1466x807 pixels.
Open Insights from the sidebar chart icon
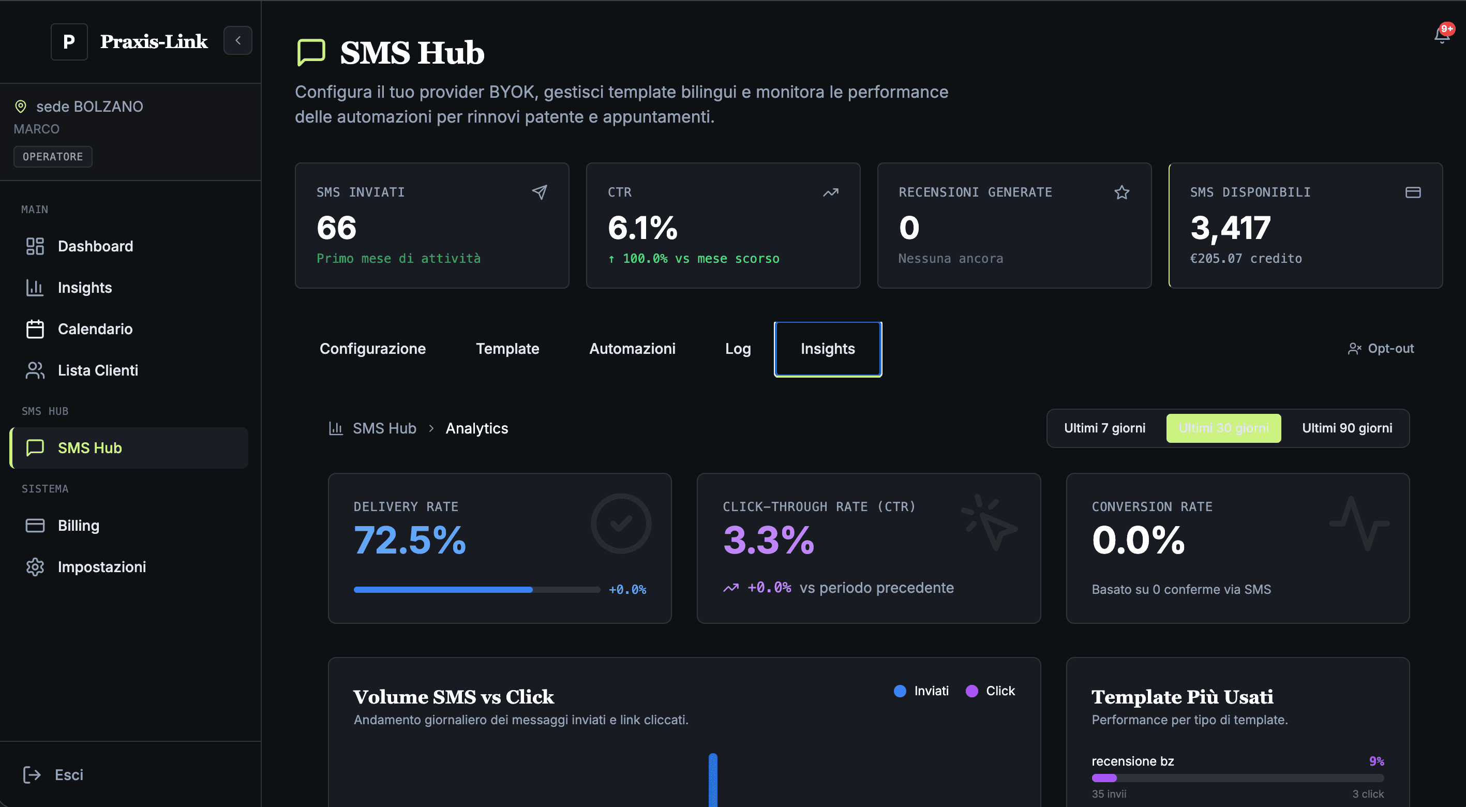(x=35, y=288)
